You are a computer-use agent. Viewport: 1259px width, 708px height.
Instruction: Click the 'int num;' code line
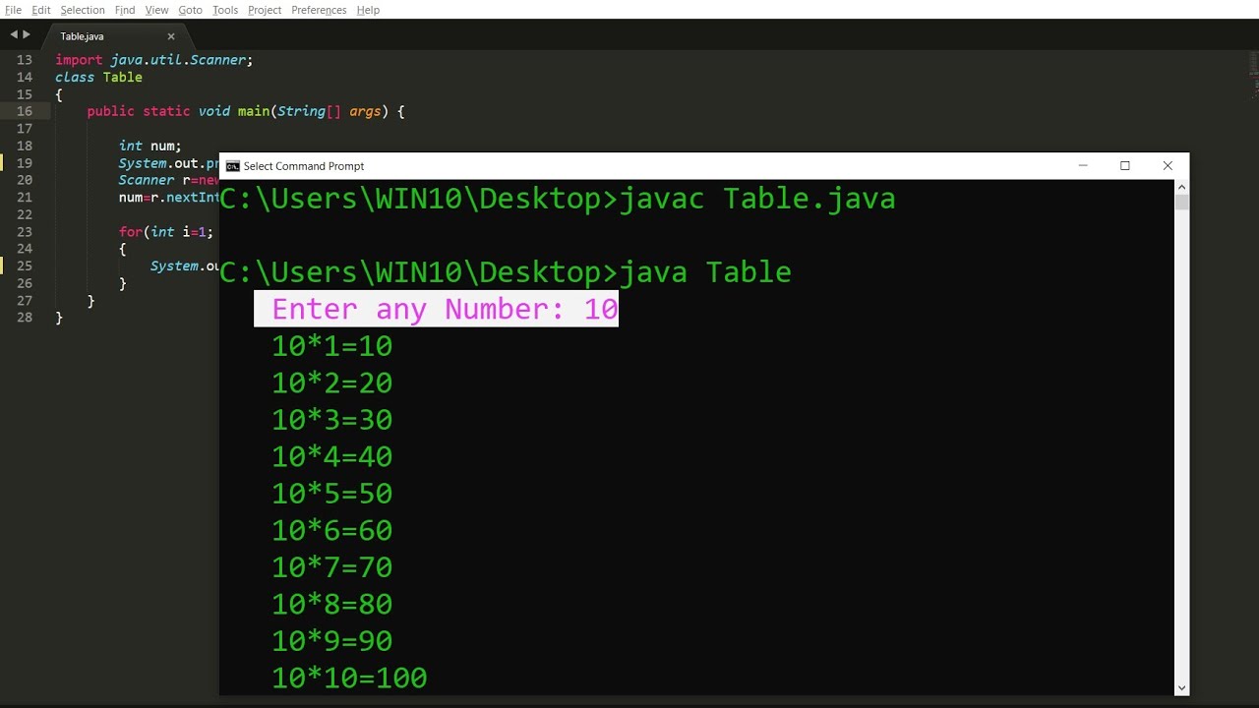coord(150,146)
